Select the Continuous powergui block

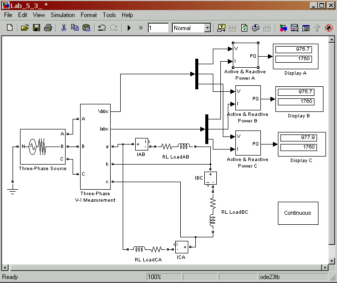[297, 213]
